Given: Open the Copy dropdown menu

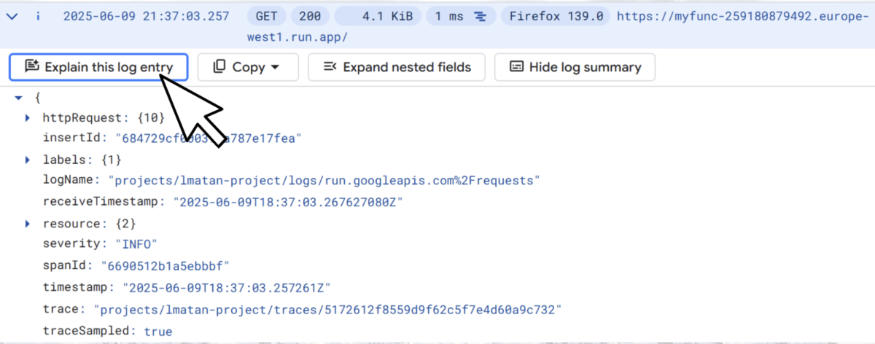Looking at the screenshot, I should point(248,67).
